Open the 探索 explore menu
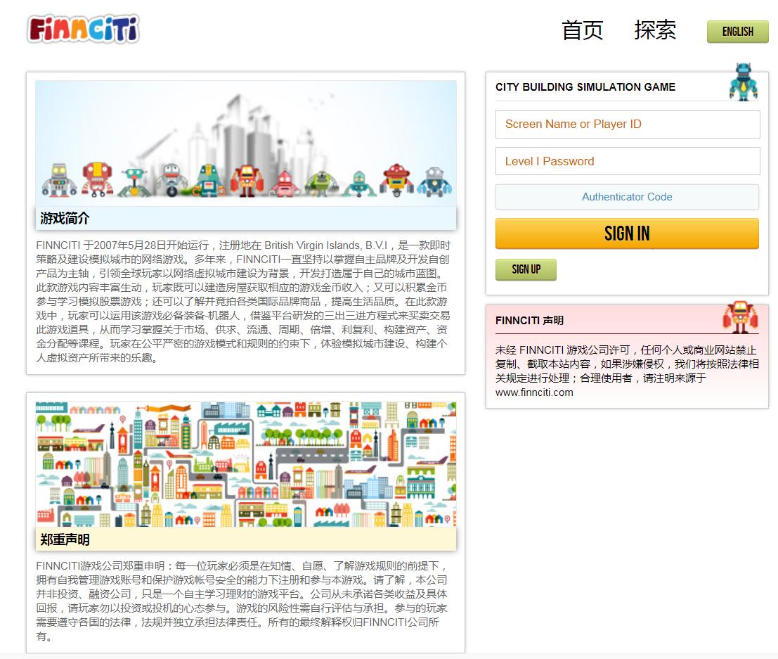This screenshot has height=659, width=778. 655,30
